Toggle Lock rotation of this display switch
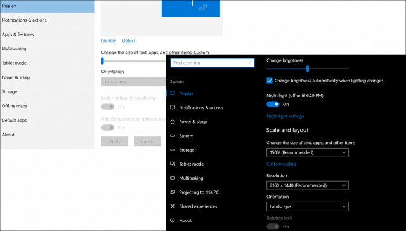The width and height of the screenshot is (406, 231). 108,107
